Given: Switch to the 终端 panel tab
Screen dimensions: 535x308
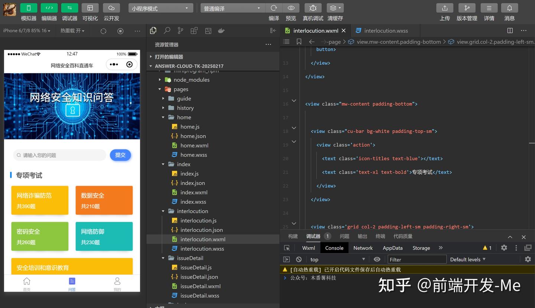Looking at the screenshot, I should (380, 236).
